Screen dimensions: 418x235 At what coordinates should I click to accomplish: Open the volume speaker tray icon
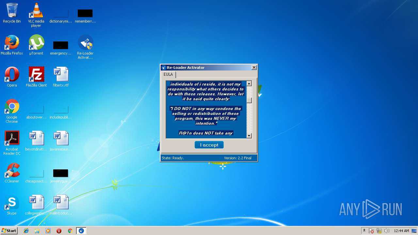(387, 231)
